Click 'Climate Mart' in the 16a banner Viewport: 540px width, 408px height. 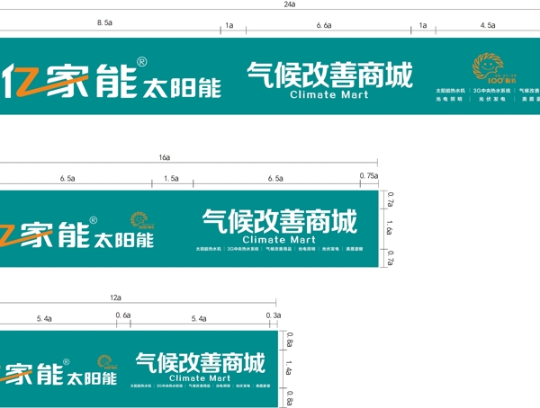point(279,239)
